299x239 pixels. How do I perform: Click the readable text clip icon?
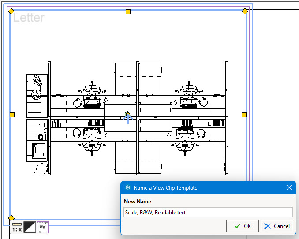(x=42, y=227)
